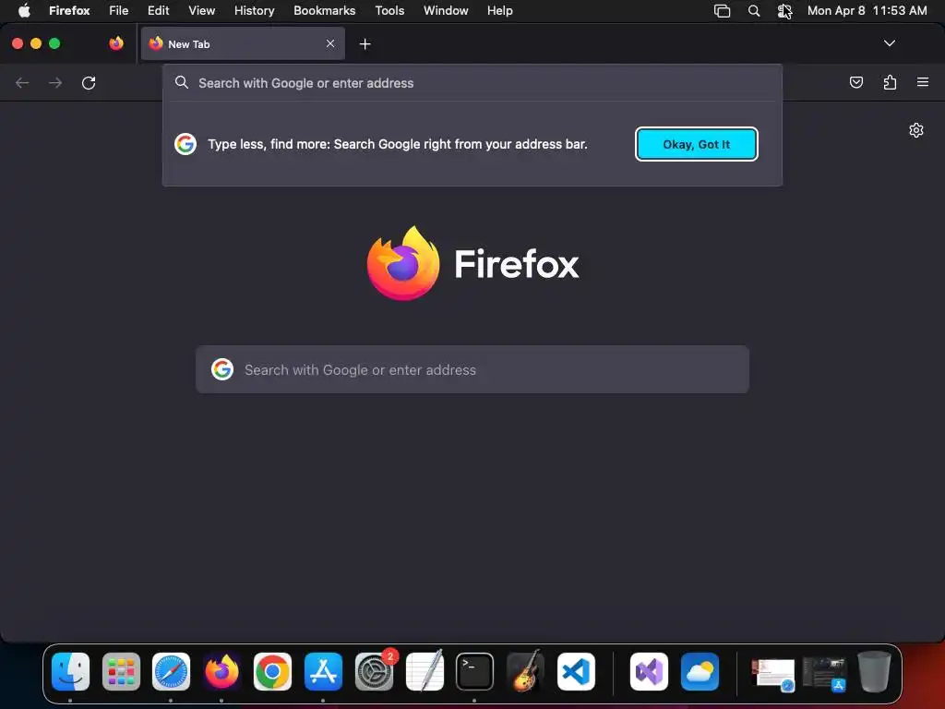The width and height of the screenshot is (945, 709).
Task: Open a new tab with plus icon
Action: tap(365, 44)
